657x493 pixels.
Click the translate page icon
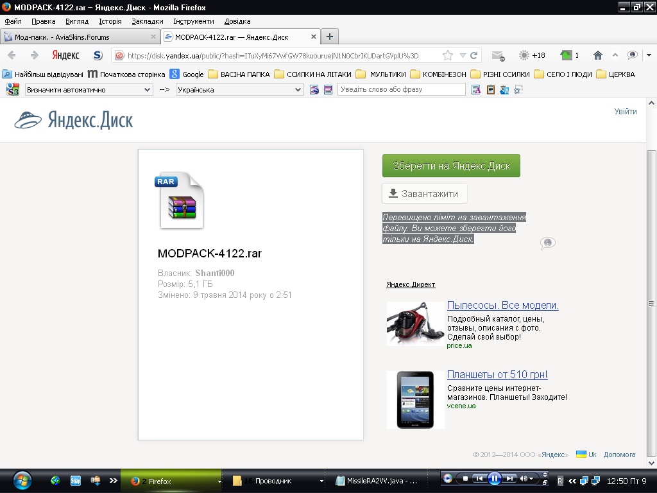[314, 89]
